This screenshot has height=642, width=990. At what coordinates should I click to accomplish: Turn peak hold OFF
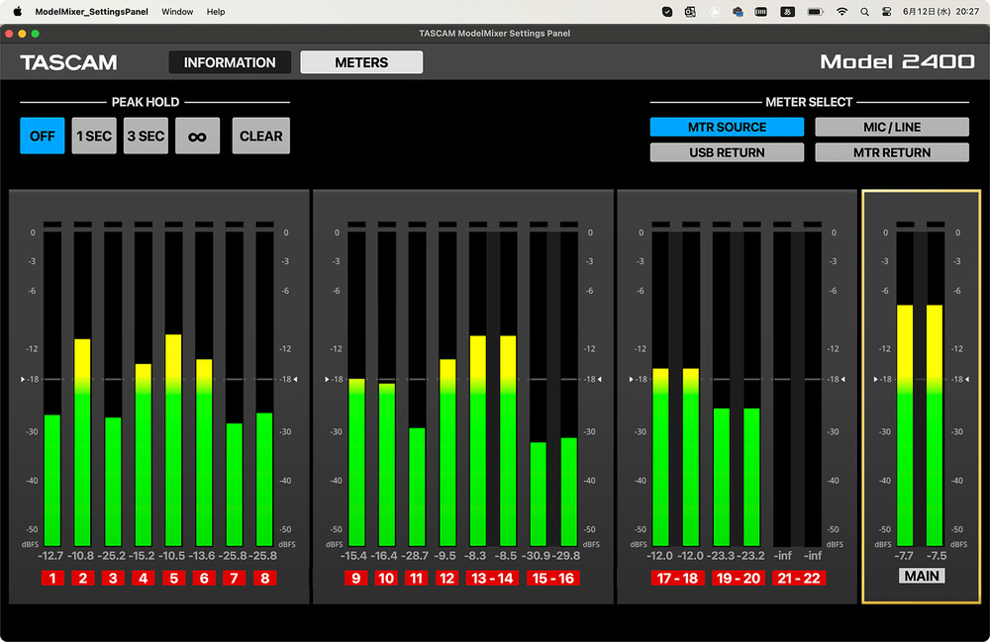click(43, 137)
